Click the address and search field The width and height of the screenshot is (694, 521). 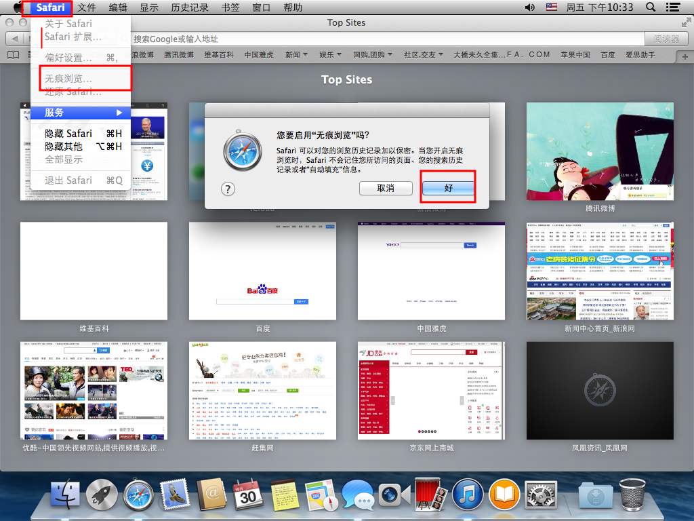point(387,39)
